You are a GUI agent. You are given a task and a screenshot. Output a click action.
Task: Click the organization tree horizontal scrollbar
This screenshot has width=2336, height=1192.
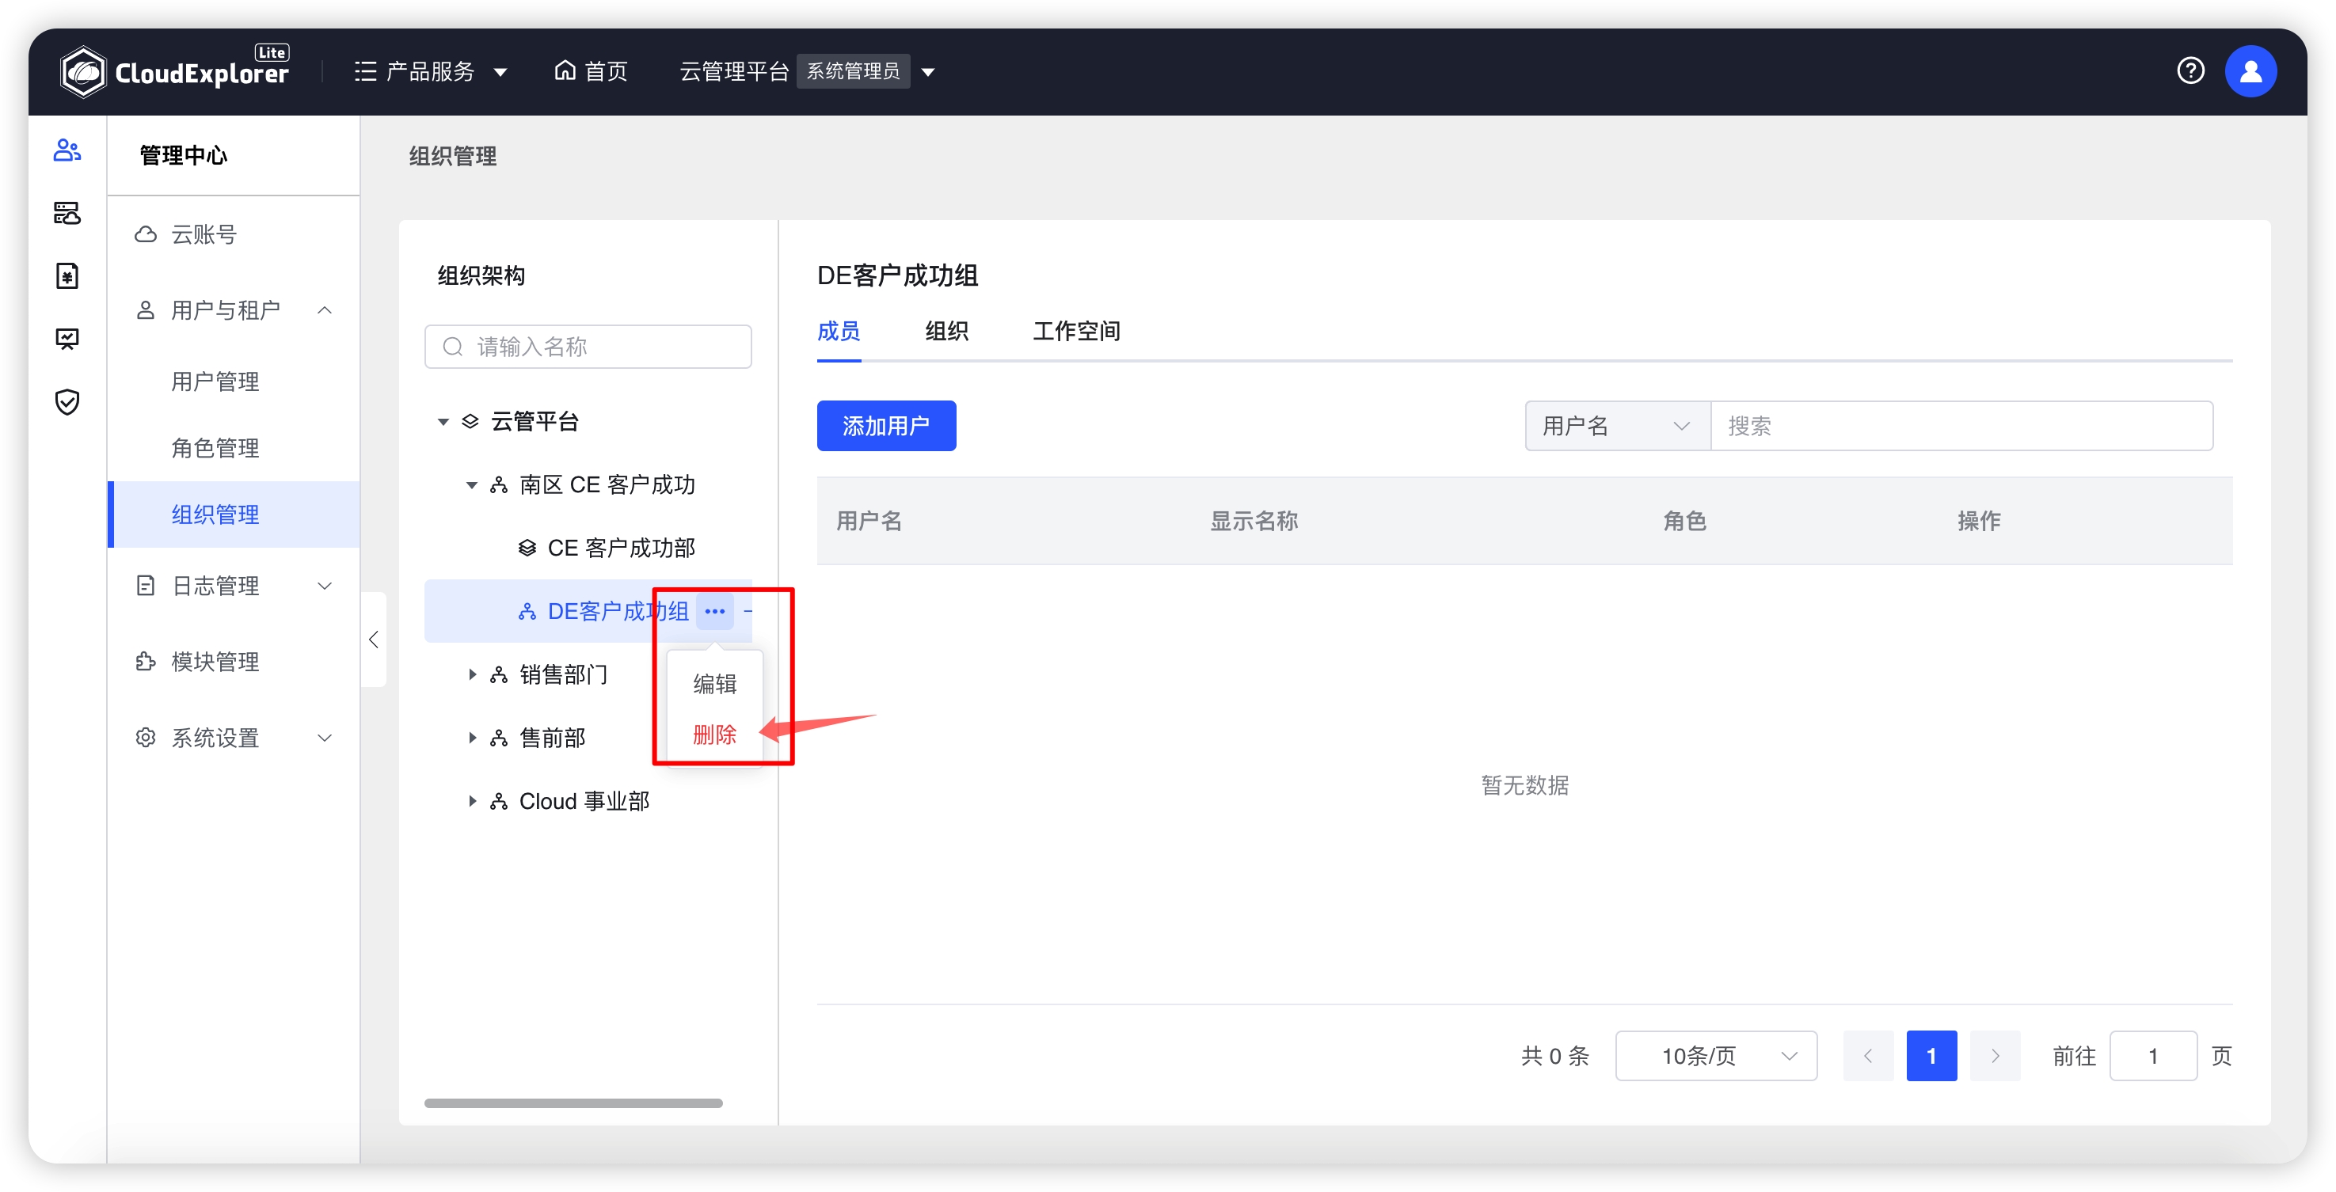click(x=573, y=1103)
